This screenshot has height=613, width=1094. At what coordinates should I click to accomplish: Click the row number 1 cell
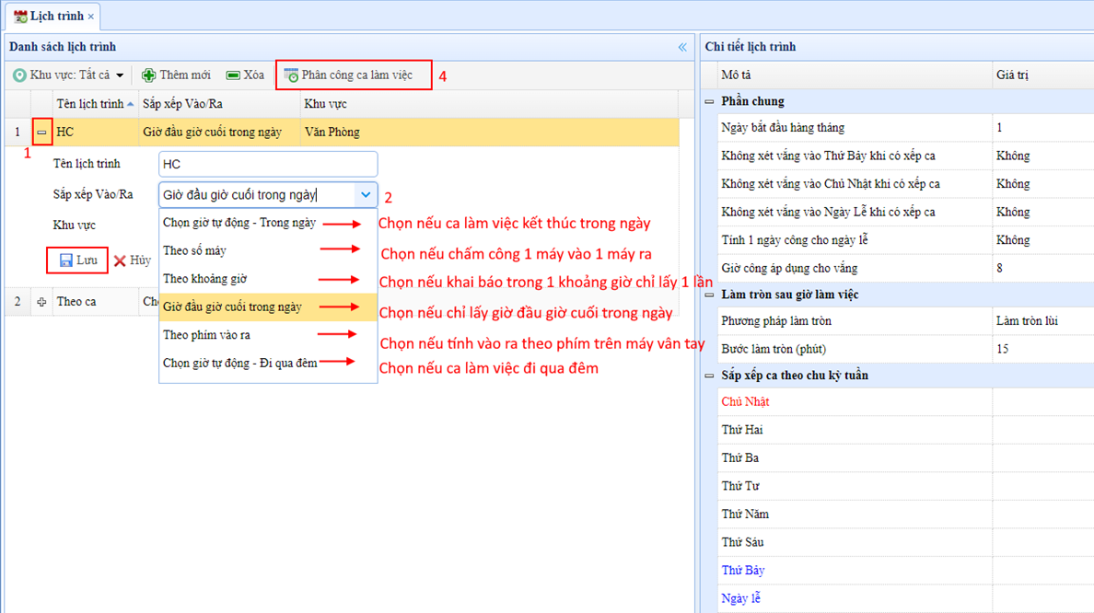point(17,132)
